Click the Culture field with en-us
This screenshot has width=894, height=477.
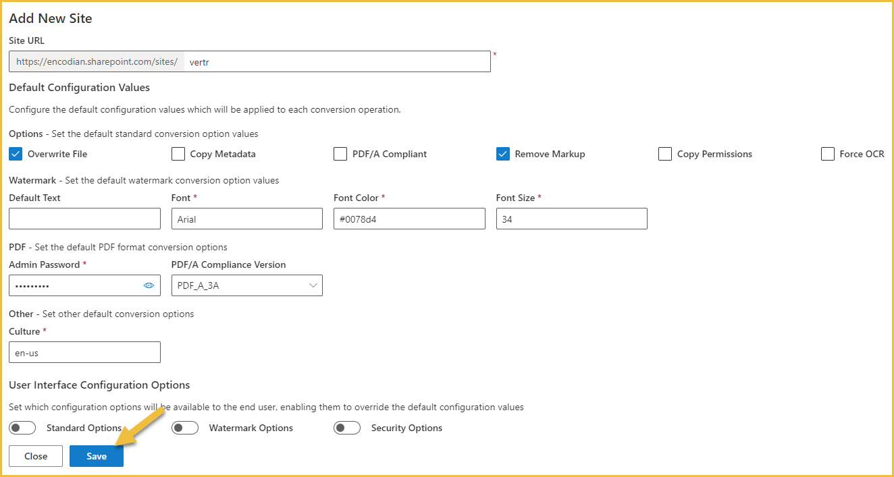tap(85, 352)
